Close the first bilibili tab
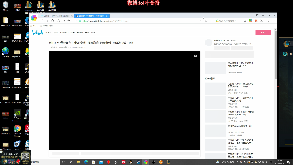 [71, 16]
